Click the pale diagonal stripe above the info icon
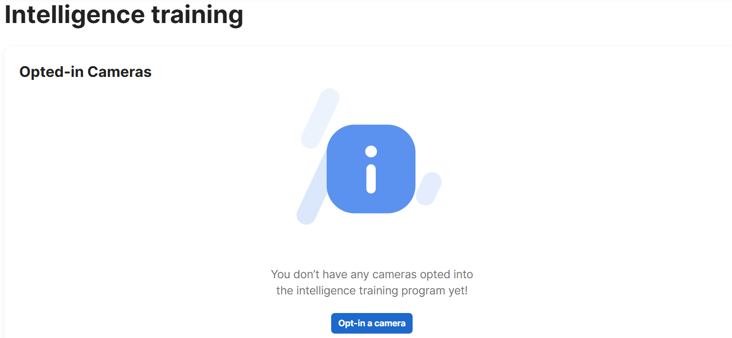 tap(320, 118)
